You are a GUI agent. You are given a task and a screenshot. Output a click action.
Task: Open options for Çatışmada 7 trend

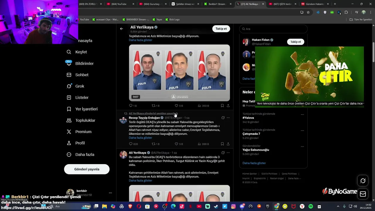tap(302, 130)
